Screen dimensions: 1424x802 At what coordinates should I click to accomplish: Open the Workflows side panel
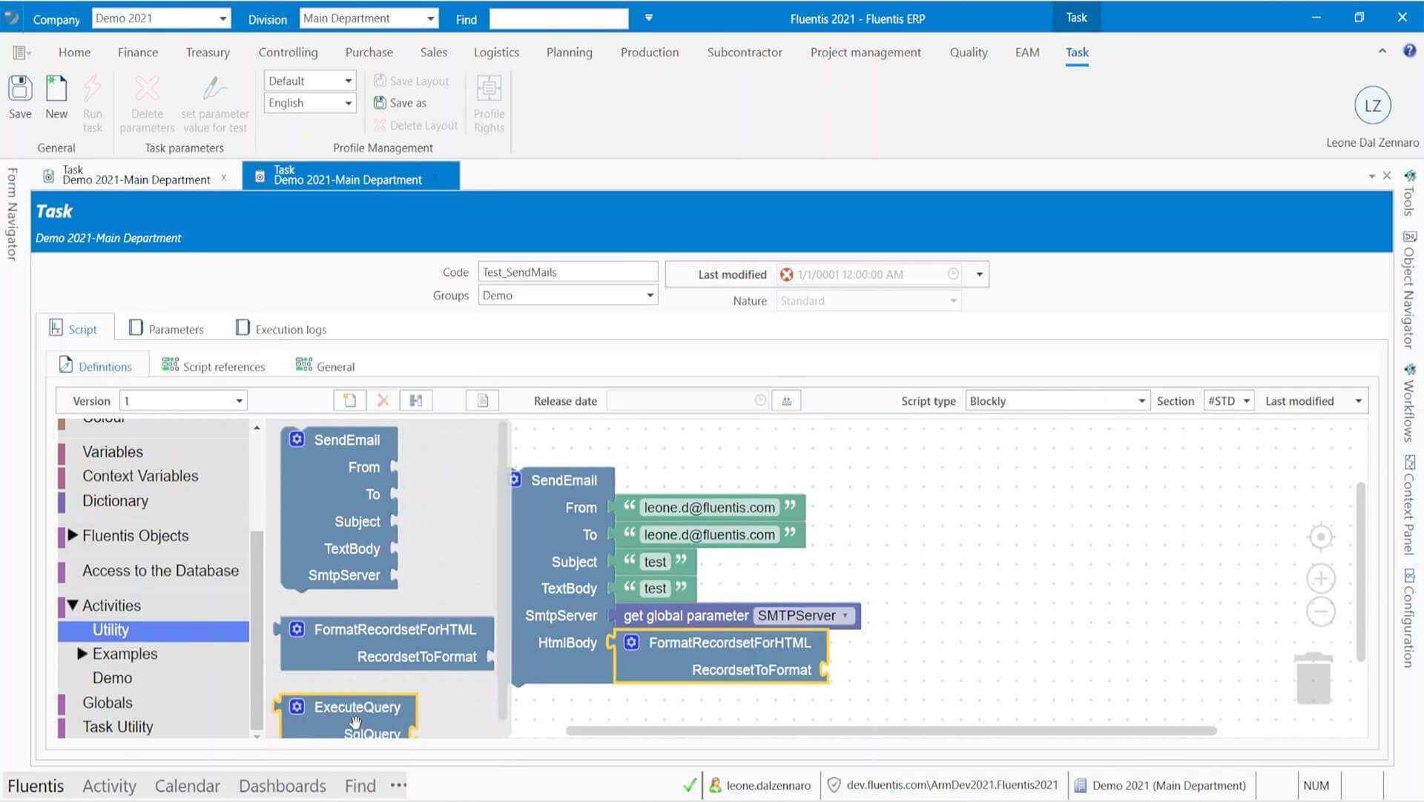pyautogui.click(x=1409, y=404)
